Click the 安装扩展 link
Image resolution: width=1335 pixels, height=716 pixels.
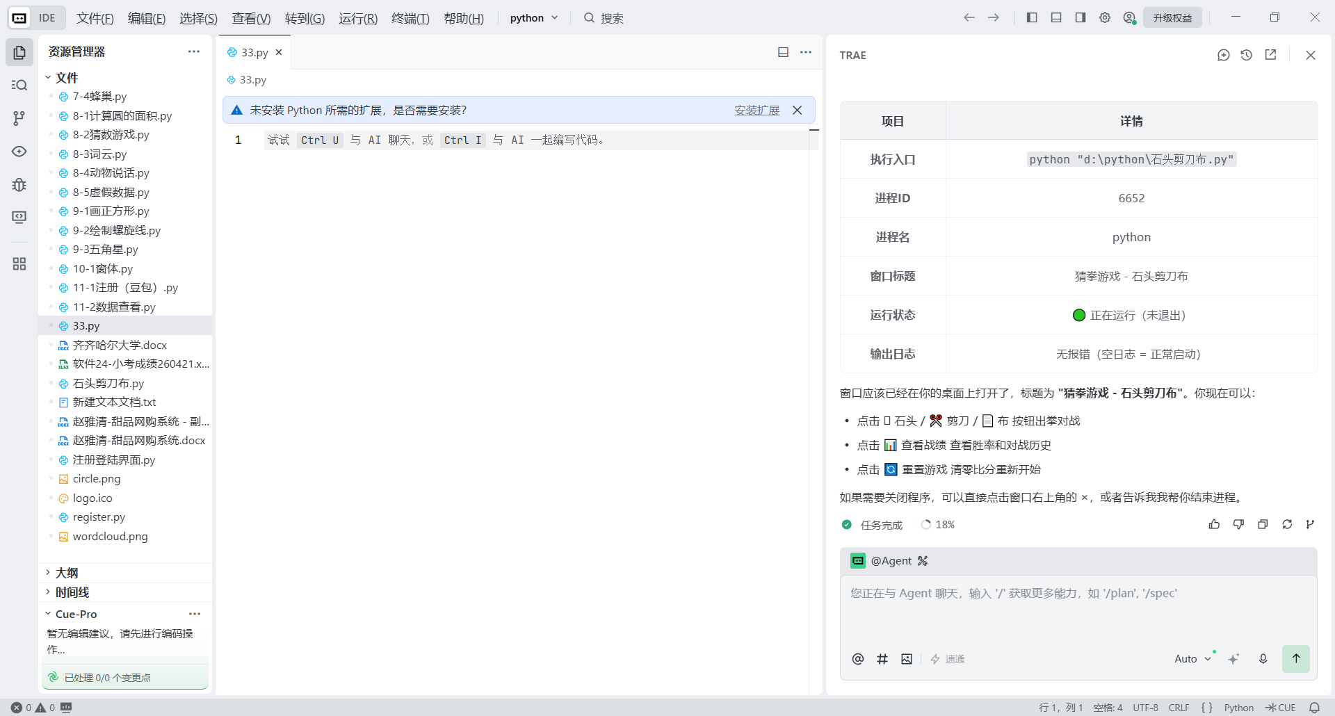pyautogui.click(x=756, y=110)
